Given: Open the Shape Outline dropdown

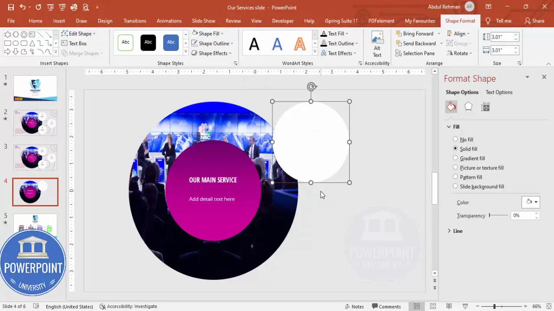Looking at the screenshot, I should click(213, 44).
